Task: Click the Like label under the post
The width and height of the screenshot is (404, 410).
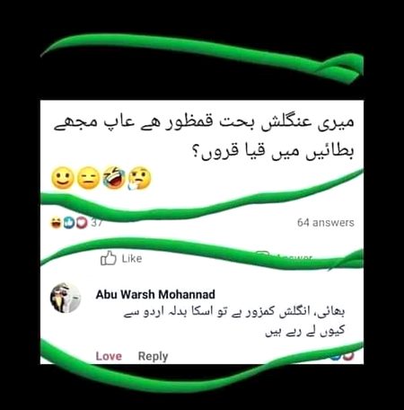Action: click(132, 259)
